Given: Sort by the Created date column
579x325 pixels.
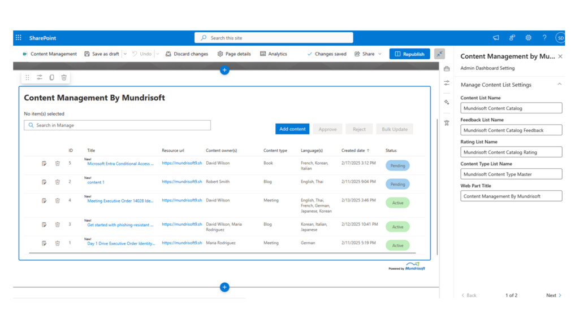Looking at the screenshot, I should tap(355, 150).
